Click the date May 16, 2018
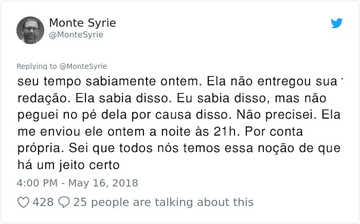The image size is (360, 224). (103, 183)
